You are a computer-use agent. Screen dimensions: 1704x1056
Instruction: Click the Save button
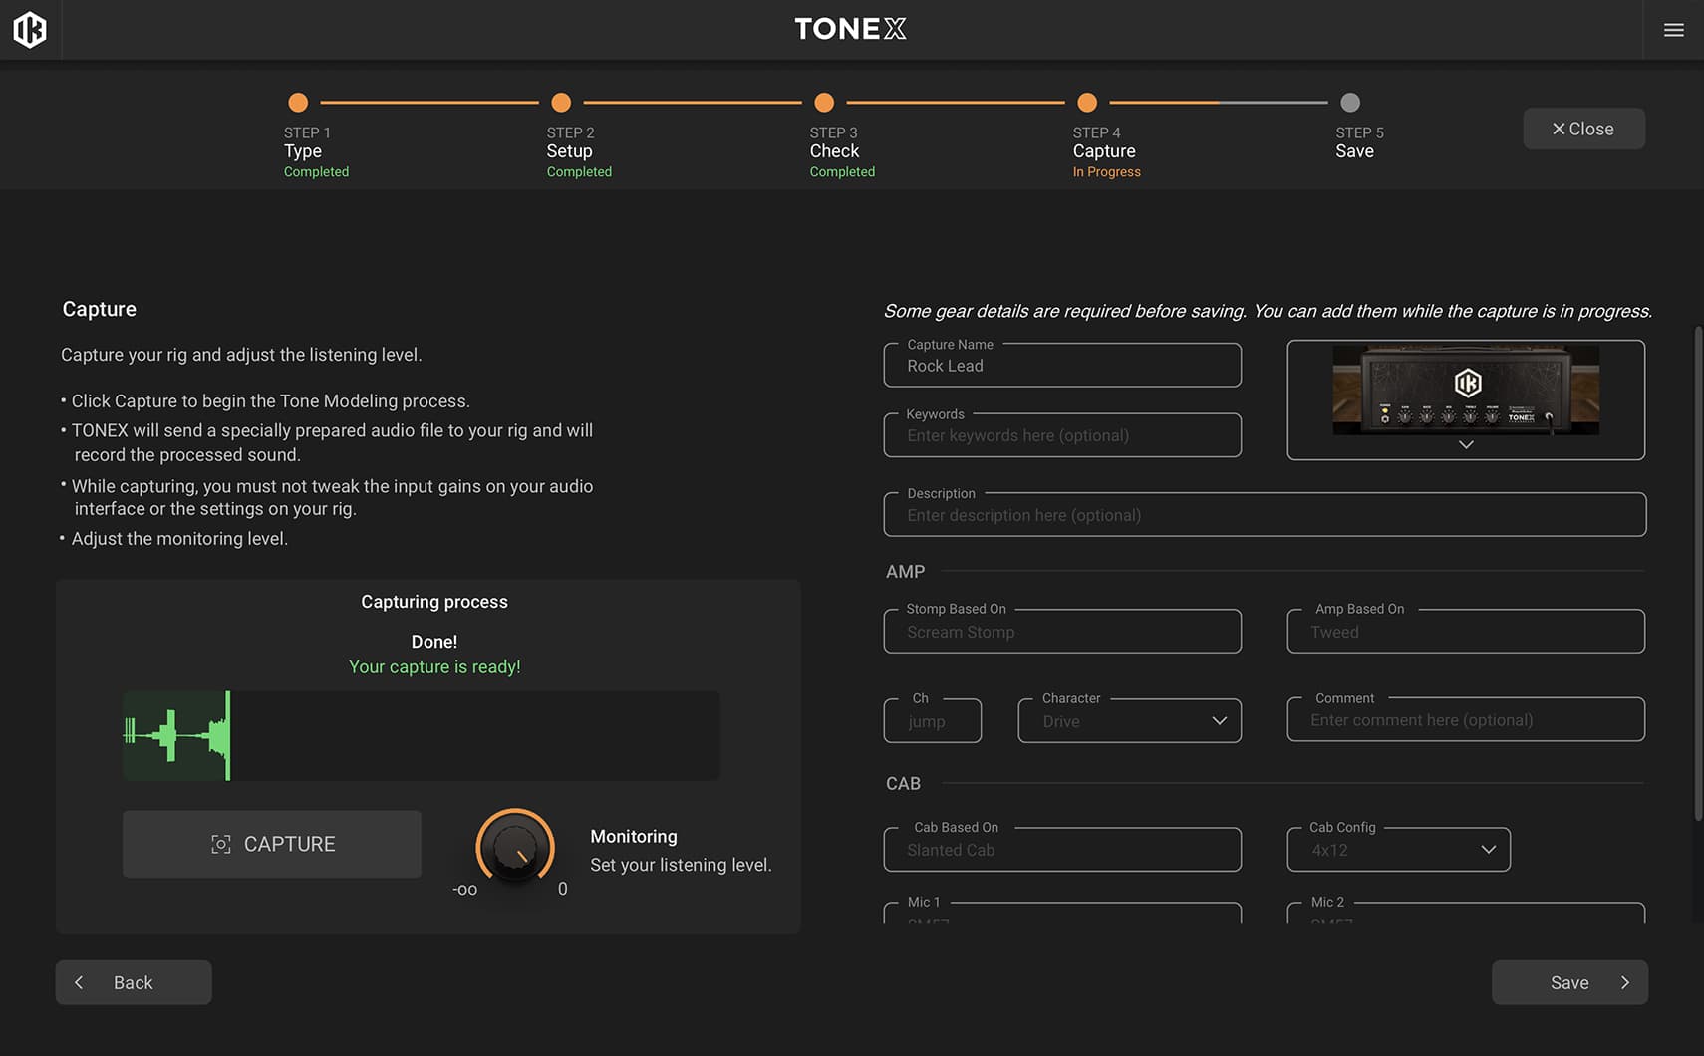(1568, 982)
